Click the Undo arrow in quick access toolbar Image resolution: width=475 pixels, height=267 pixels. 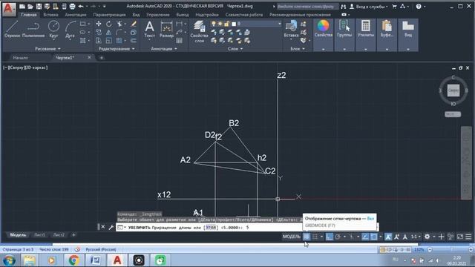tap(81, 7)
